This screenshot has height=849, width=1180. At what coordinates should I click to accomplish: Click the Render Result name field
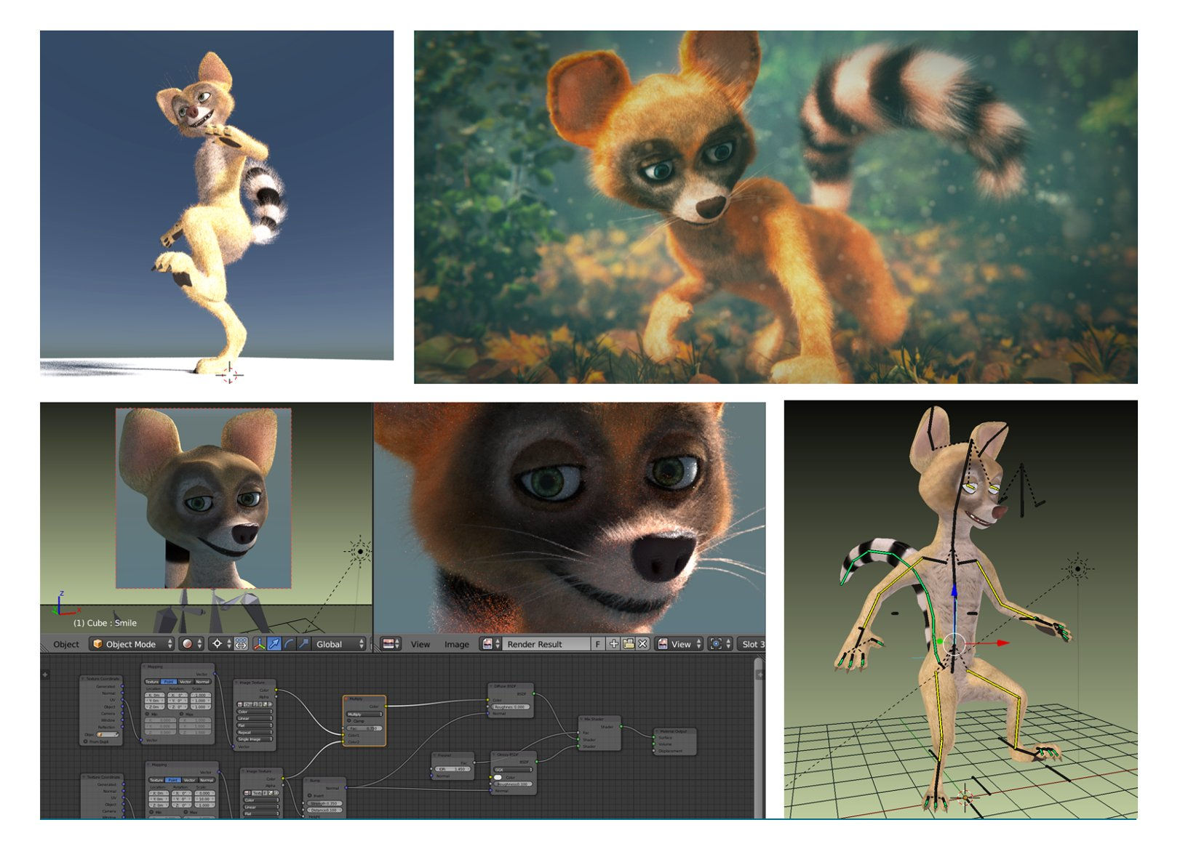point(546,644)
